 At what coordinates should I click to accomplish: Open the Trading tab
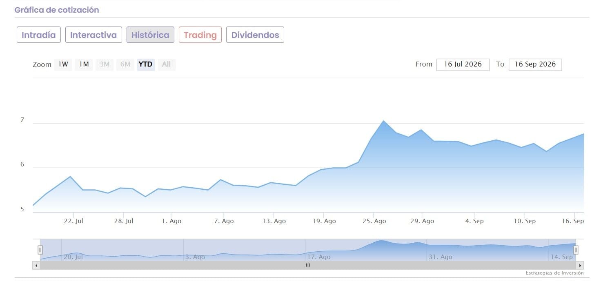click(200, 35)
